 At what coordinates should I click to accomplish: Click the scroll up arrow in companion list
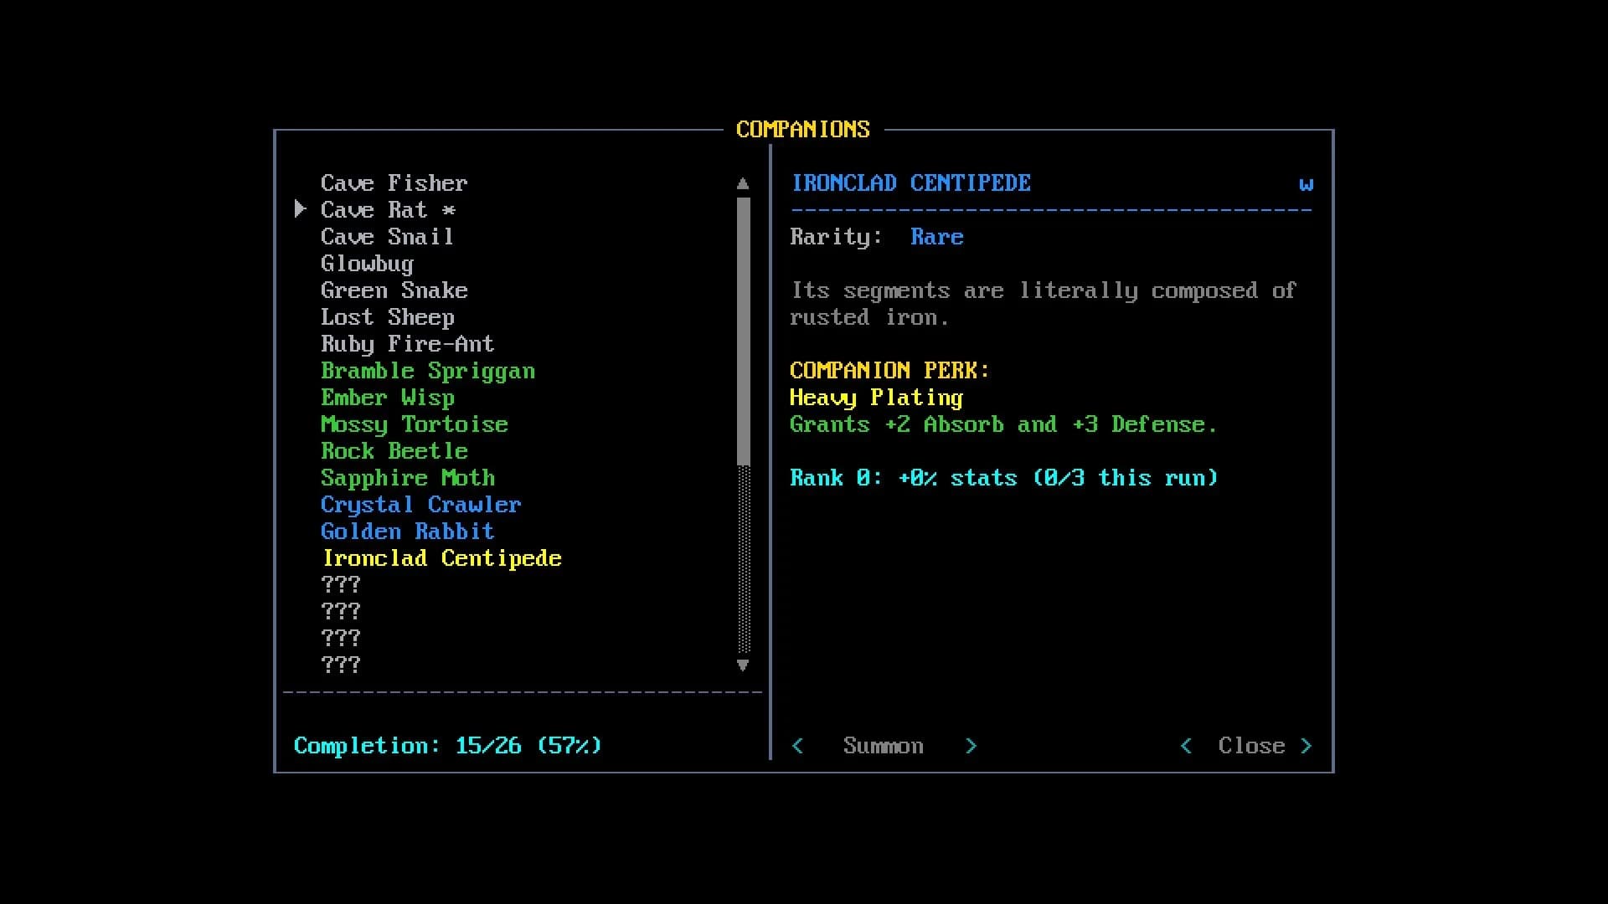pyautogui.click(x=743, y=183)
